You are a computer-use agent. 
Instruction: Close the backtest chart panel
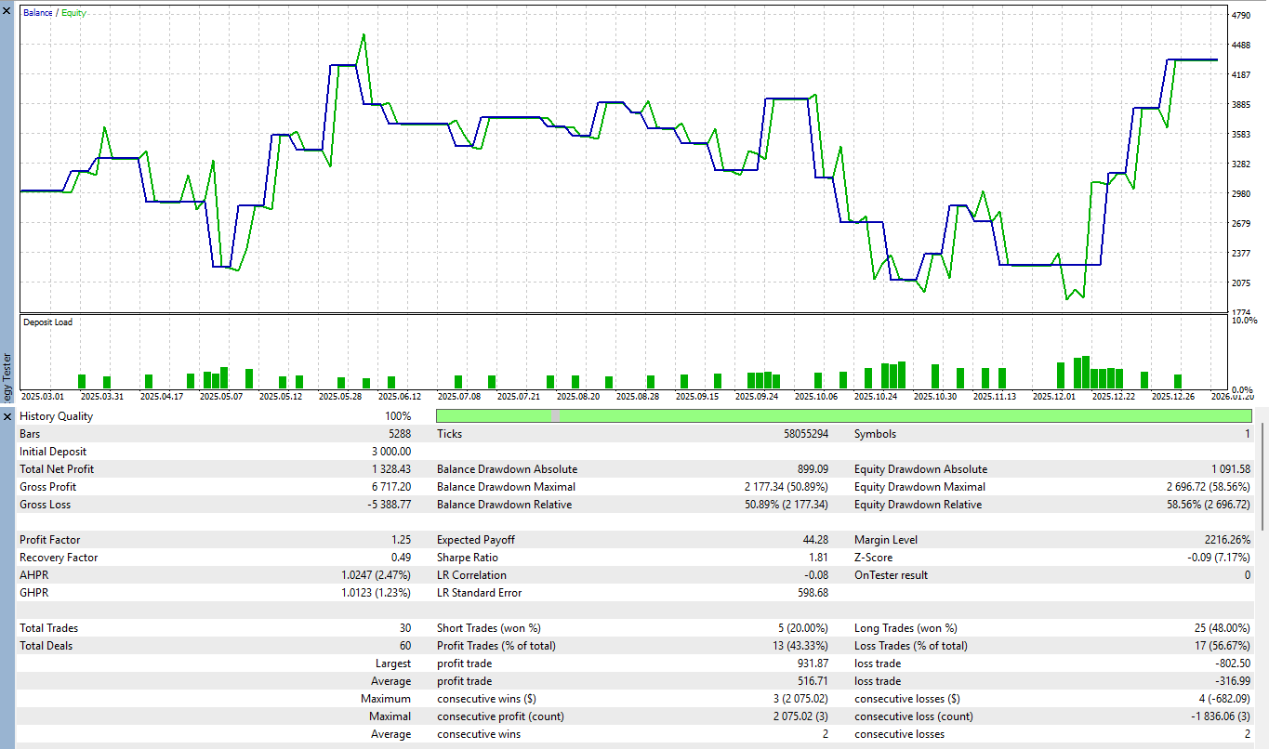[x=7, y=12]
